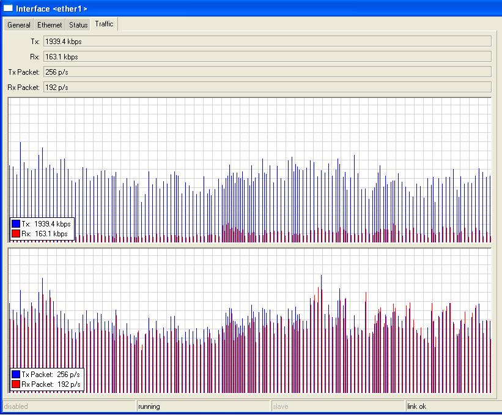Click the 'Interface <ether1>' title bar text
This screenshot has width=502, height=415.
click(x=51, y=9)
